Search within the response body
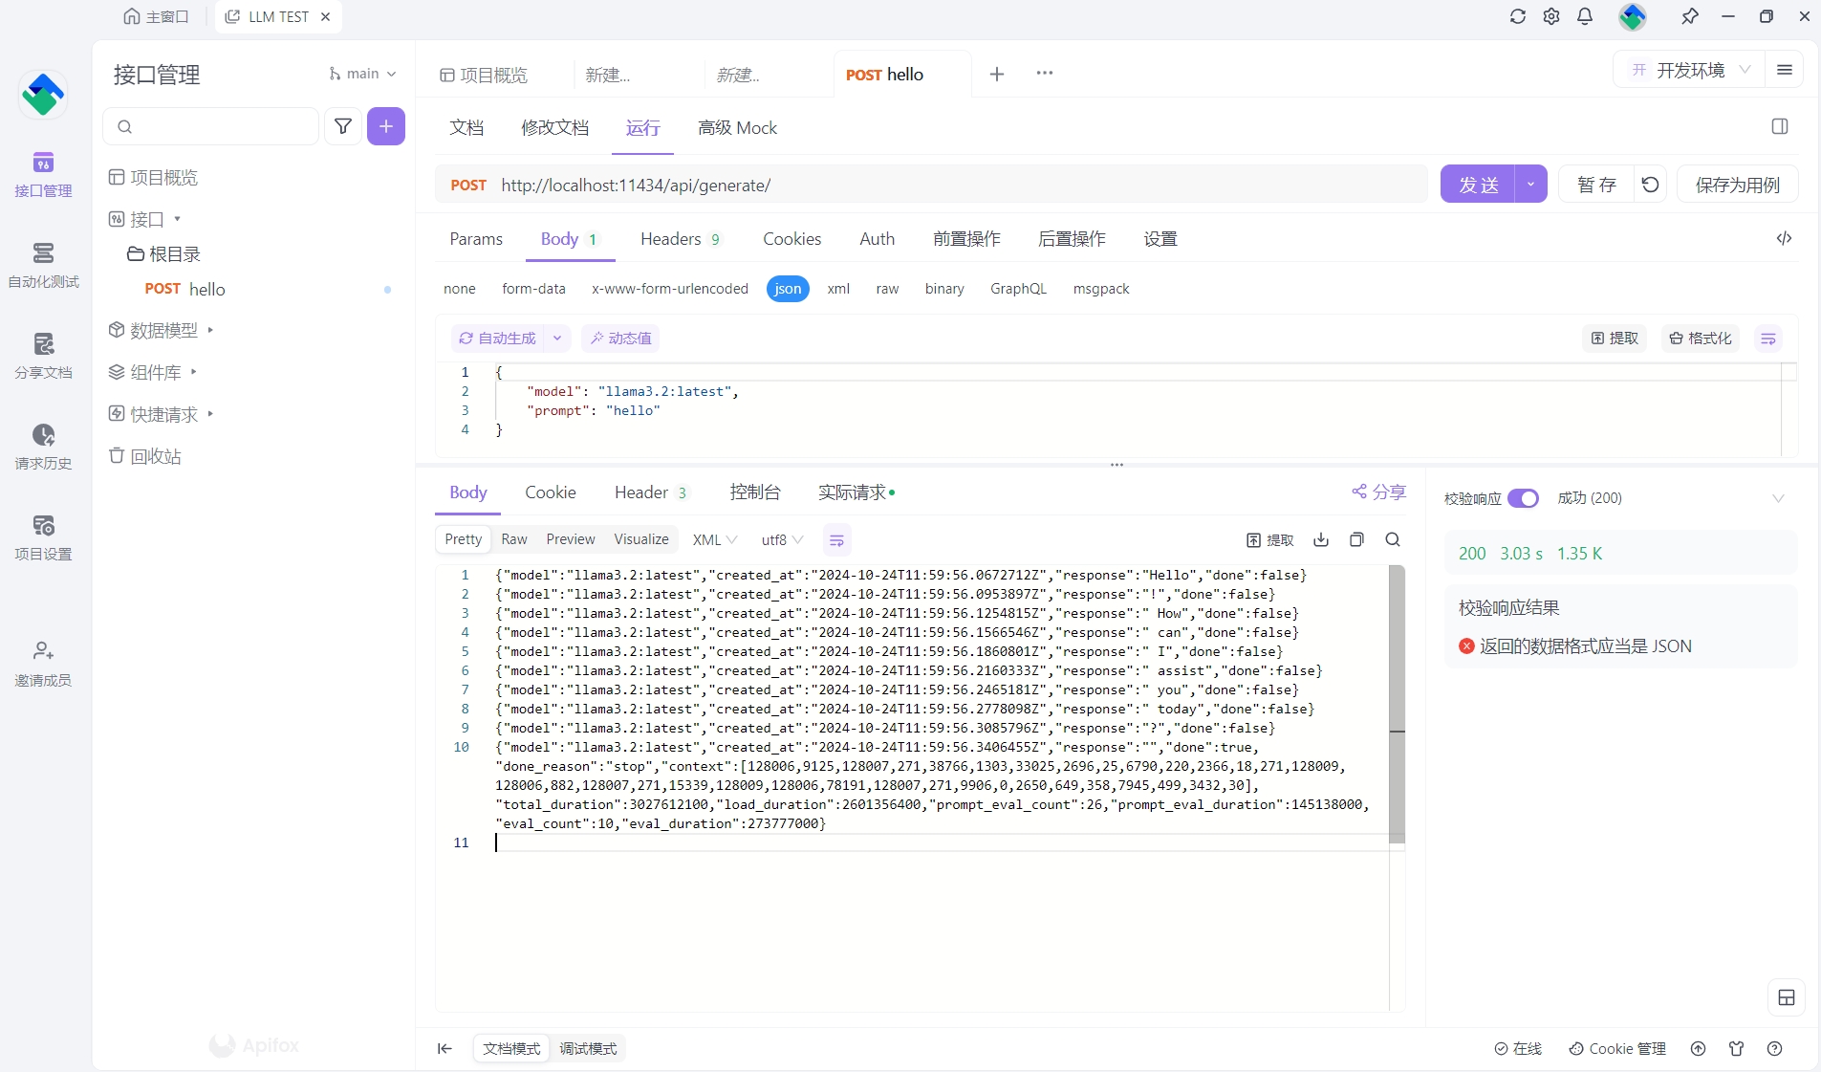This screenshot has height=1072, width=1821. tap(1393, 539)
